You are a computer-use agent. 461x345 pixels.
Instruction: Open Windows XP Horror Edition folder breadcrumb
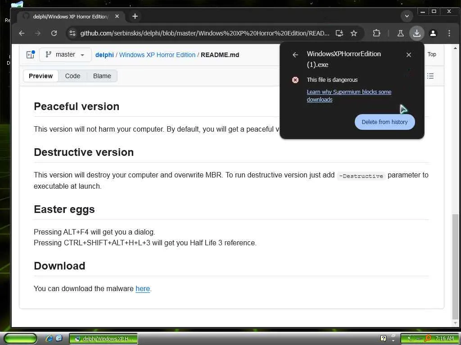click(x=157, y=55)
